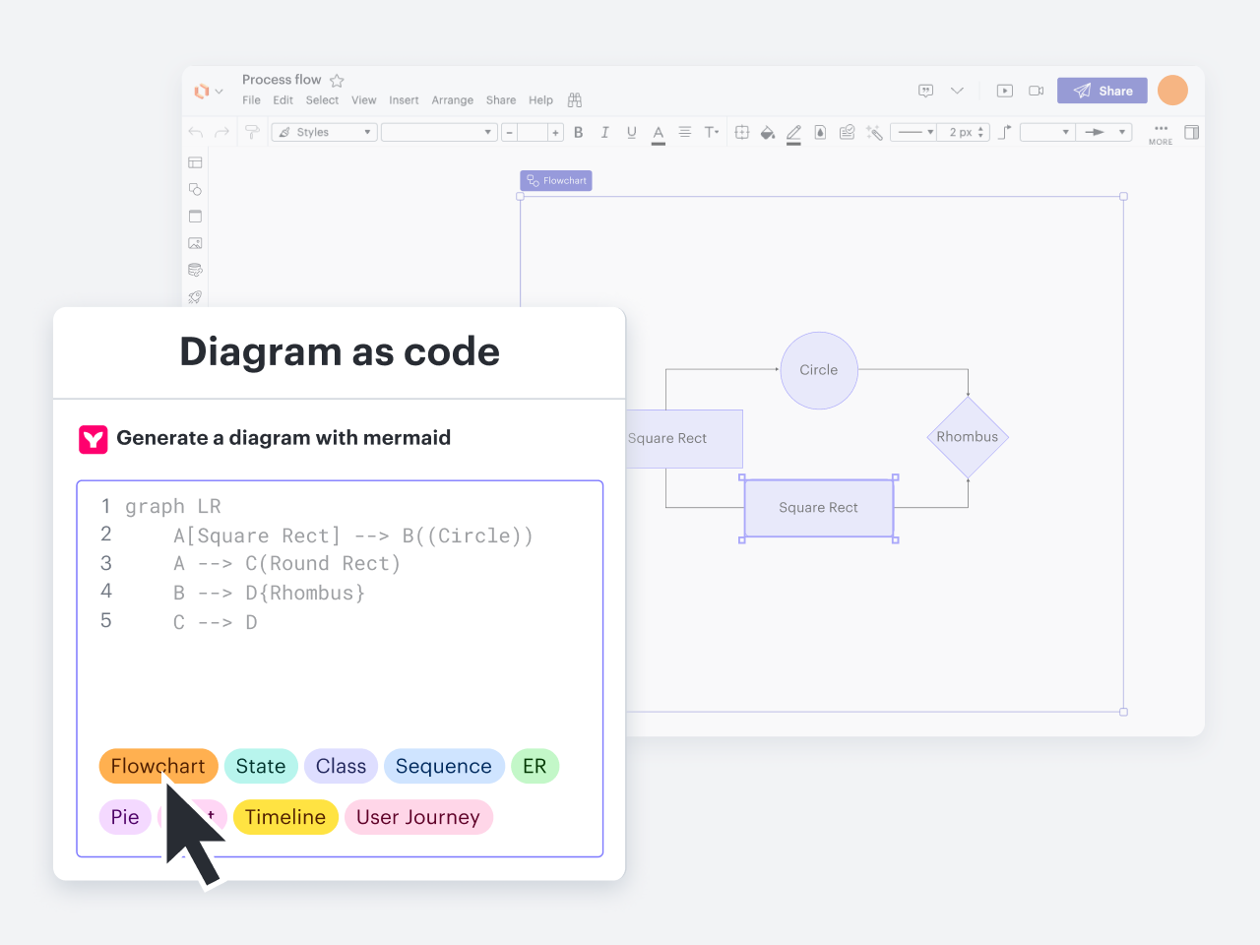
Task: Open the shapes panel sidebar icon
Action: point(195,189)
